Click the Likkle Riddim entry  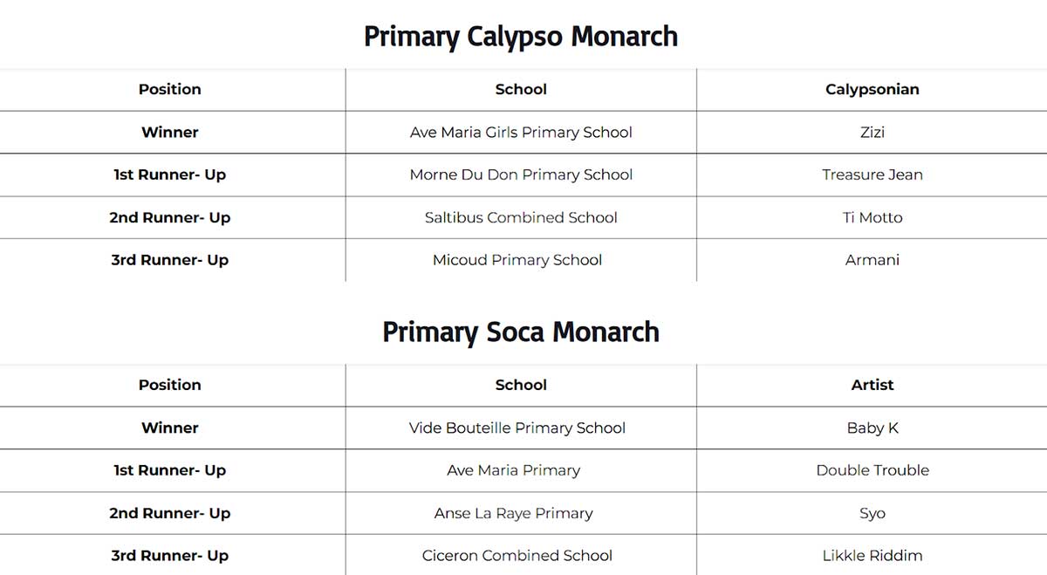[x=872, y=555]
